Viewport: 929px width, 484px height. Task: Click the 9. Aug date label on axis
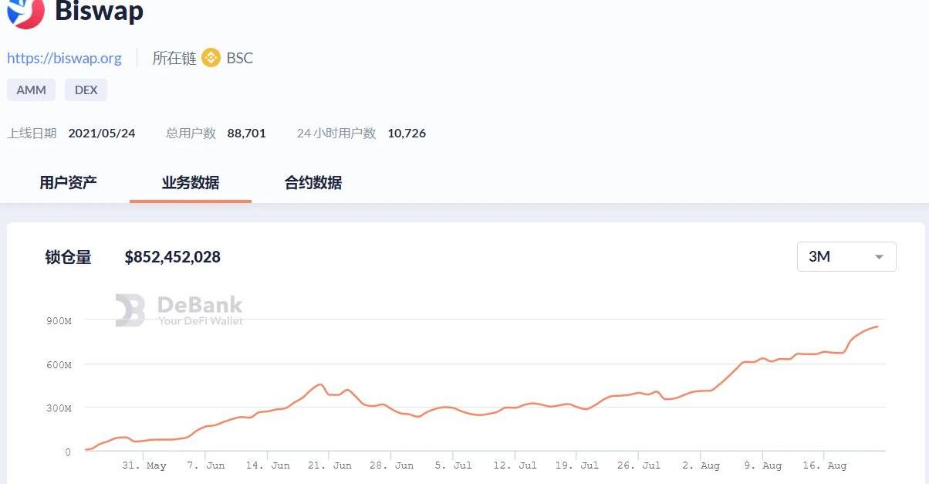762,465
